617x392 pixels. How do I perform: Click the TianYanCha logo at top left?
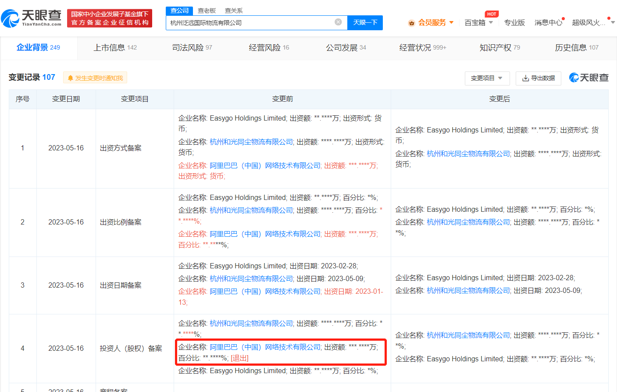[32, 18]
